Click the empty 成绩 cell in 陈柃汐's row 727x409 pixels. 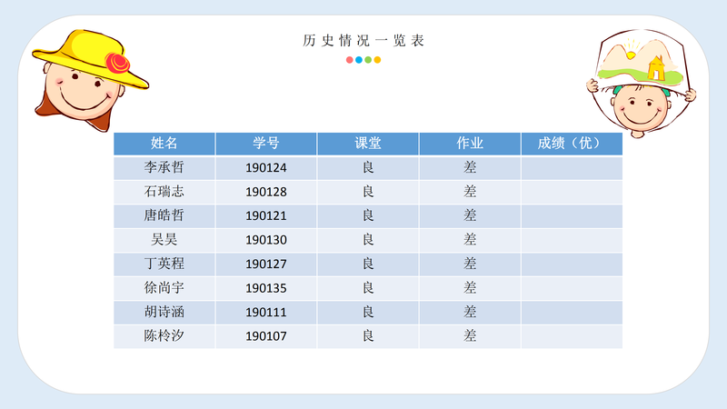click(573, 336)
